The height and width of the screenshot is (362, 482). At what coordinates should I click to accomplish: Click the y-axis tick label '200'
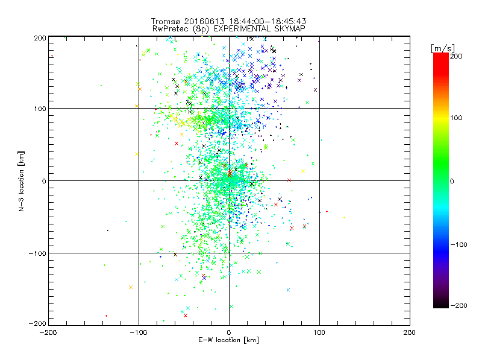pyautogui.click(x=40, y=38)
